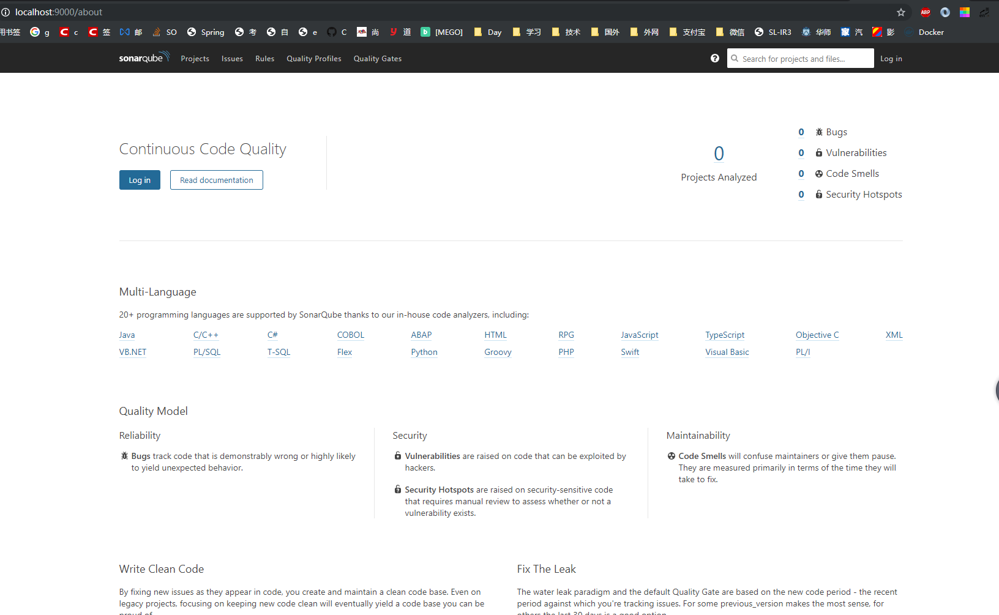Click the blue 'Log in' button
Viewport: 999px width, 615px height.
pyautogui.click(x=140, y=180)
